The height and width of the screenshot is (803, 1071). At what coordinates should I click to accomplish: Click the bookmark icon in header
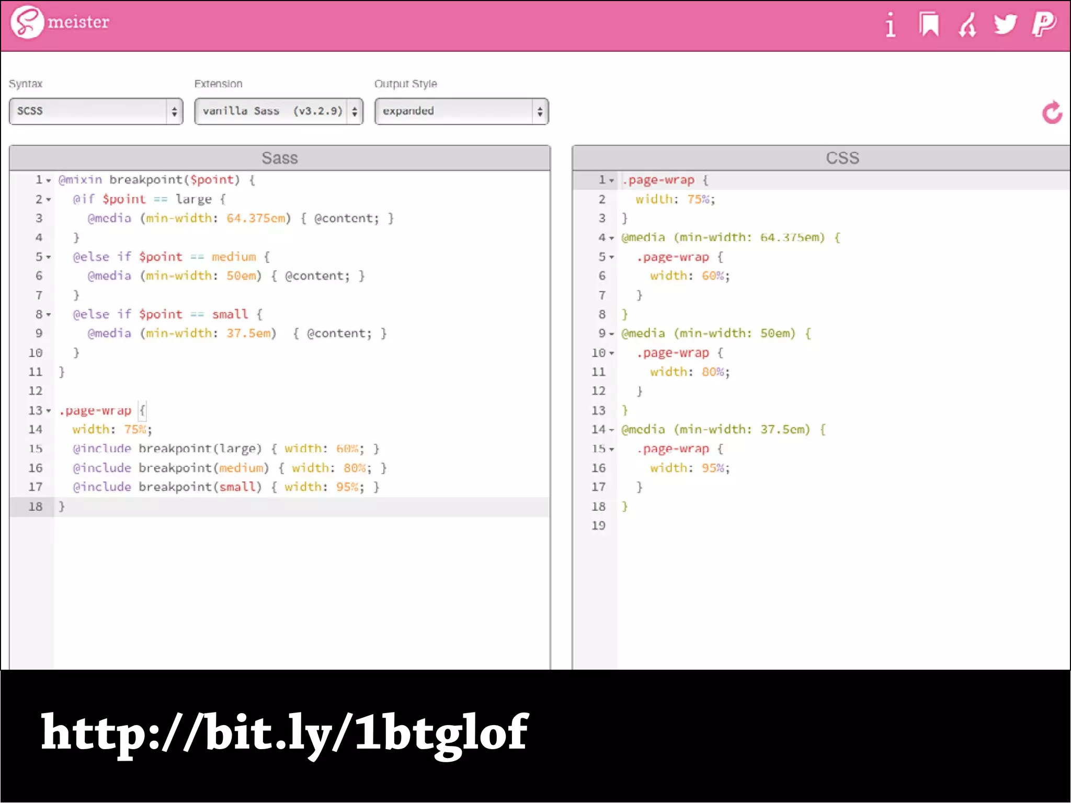(x=929, y=25)
